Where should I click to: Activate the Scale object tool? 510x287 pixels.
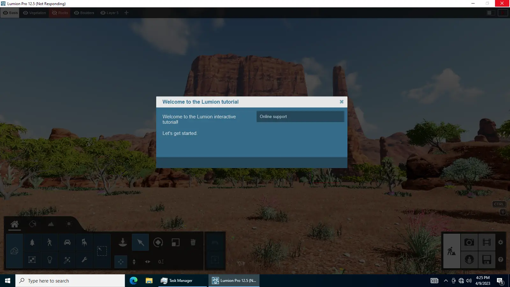point(175,242)
